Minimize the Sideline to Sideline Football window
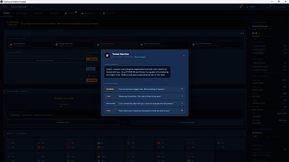This screenshot has width=289, height=162. (x=272, y=1)
